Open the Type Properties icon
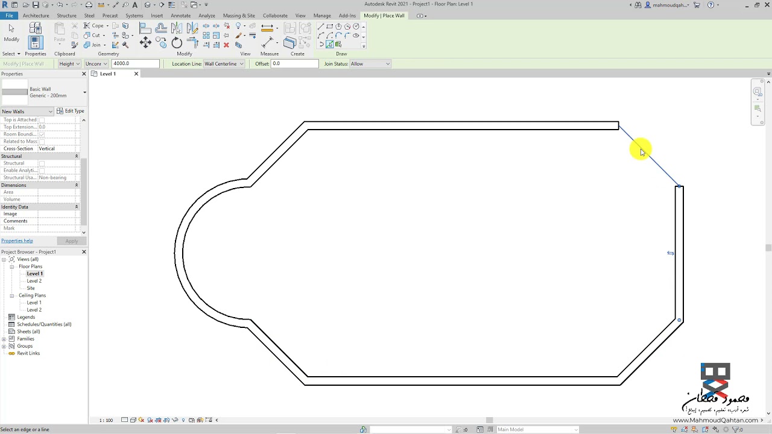The height and width of the screenshot is (434, 772). coord(36,28)
